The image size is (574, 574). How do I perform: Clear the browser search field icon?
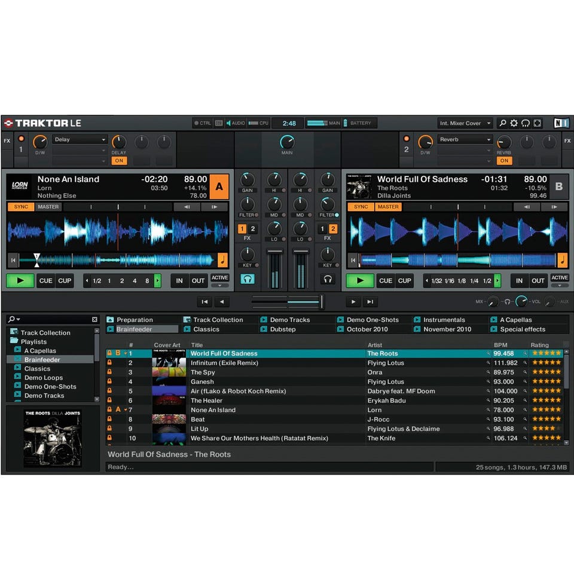coord(94,319)
